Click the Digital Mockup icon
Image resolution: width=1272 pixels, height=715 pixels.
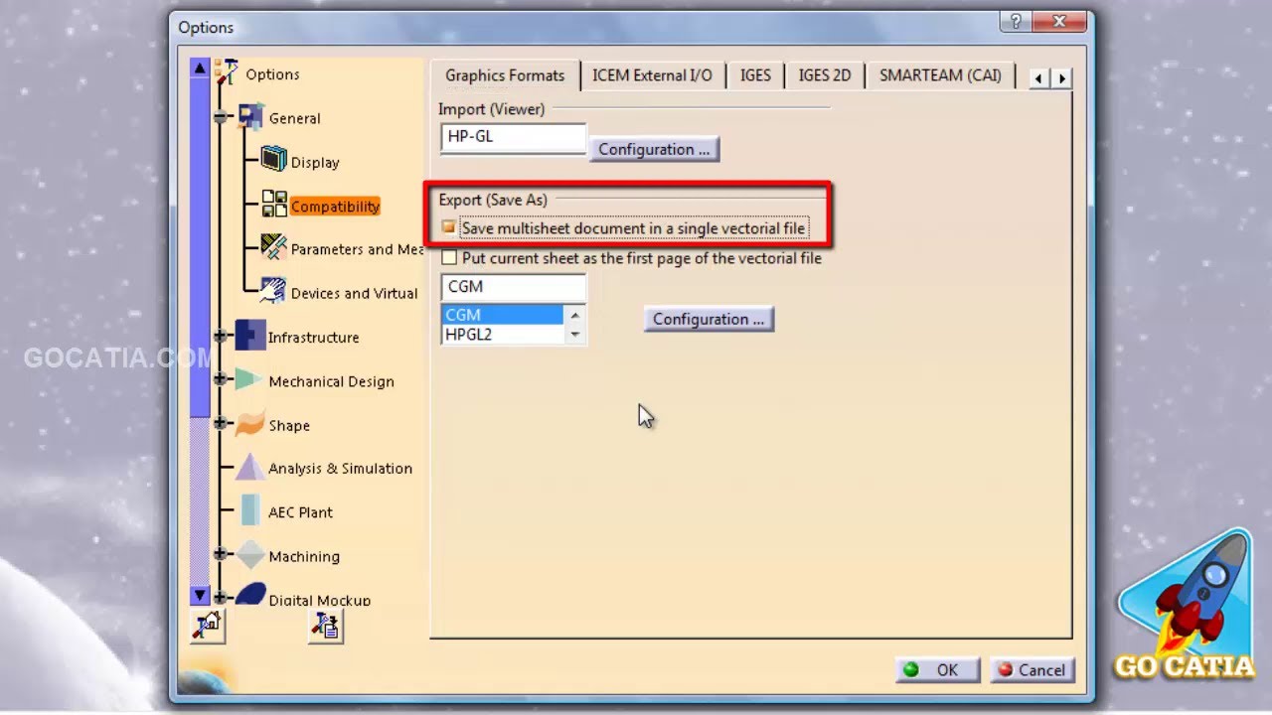[x=250, y=594]
